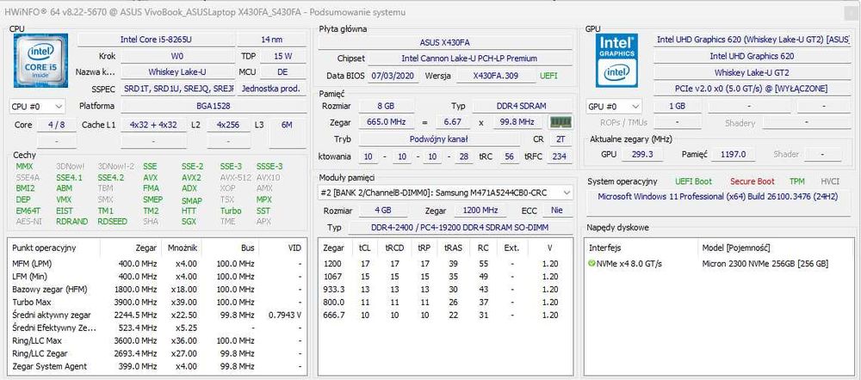
Task: Click the Turbo feature flag
Action: [231, 211]
